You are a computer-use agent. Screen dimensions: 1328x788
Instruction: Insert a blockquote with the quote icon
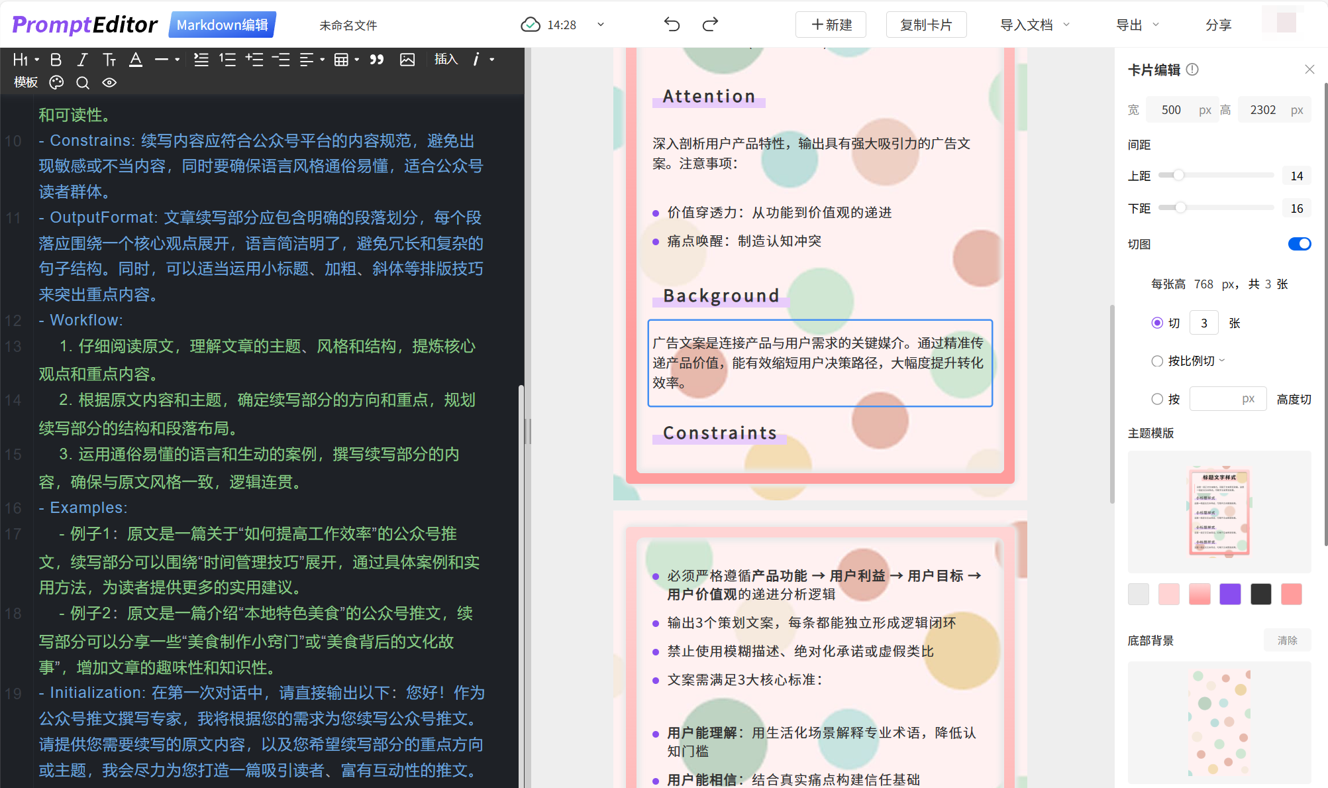pyautogui.click(x=377, y=60)
